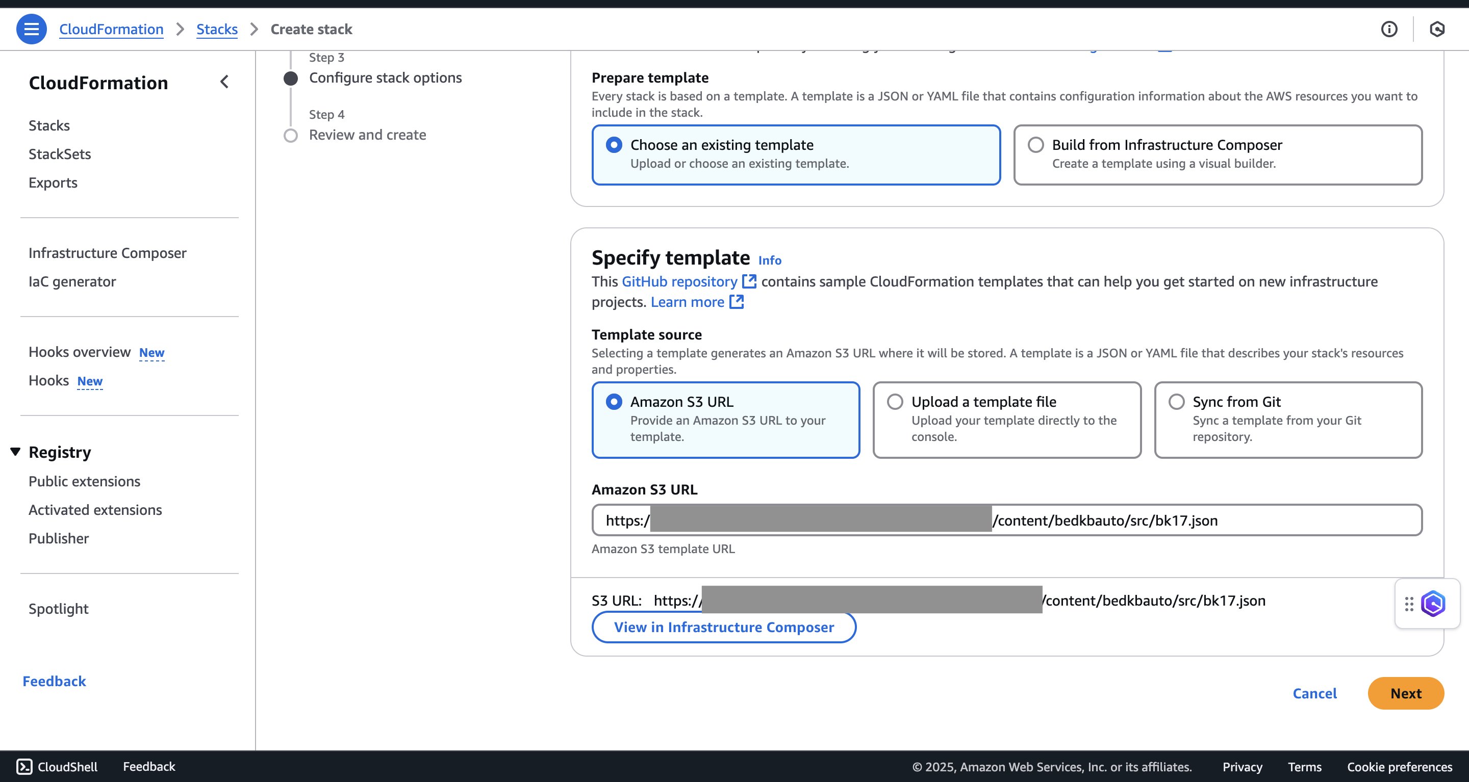This screenshot has height=782, width=1469.
Task: Open external link icon beside Learn more
Action: click(737, 302)
